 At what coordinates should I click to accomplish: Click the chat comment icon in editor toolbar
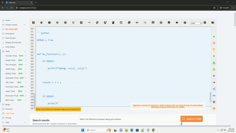click(153, 23)
